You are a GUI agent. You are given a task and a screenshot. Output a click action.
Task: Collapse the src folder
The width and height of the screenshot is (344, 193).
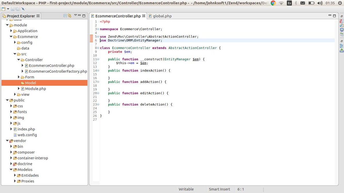[15, 54]
